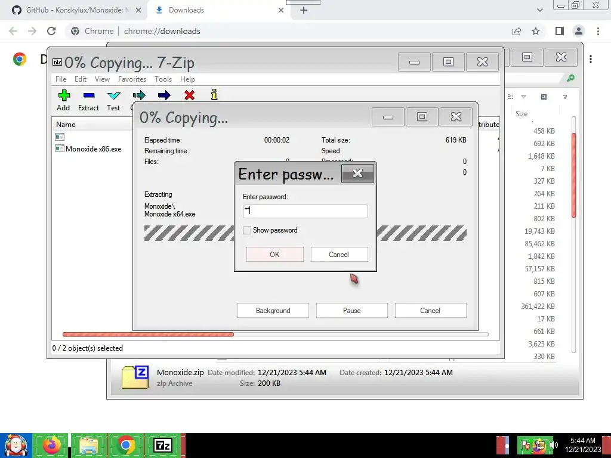Sort by the Name column in 7-Zip

(66, 124)
